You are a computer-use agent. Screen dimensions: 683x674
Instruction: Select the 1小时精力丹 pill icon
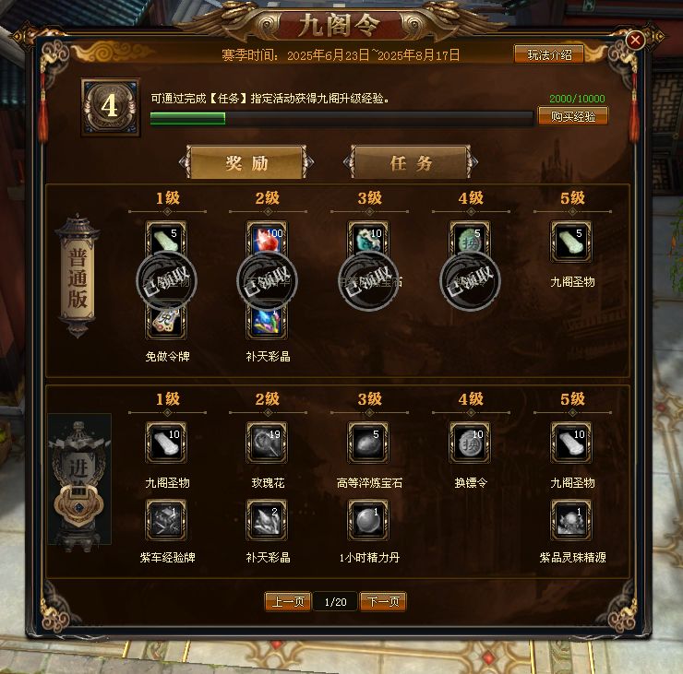click(368, 520)
